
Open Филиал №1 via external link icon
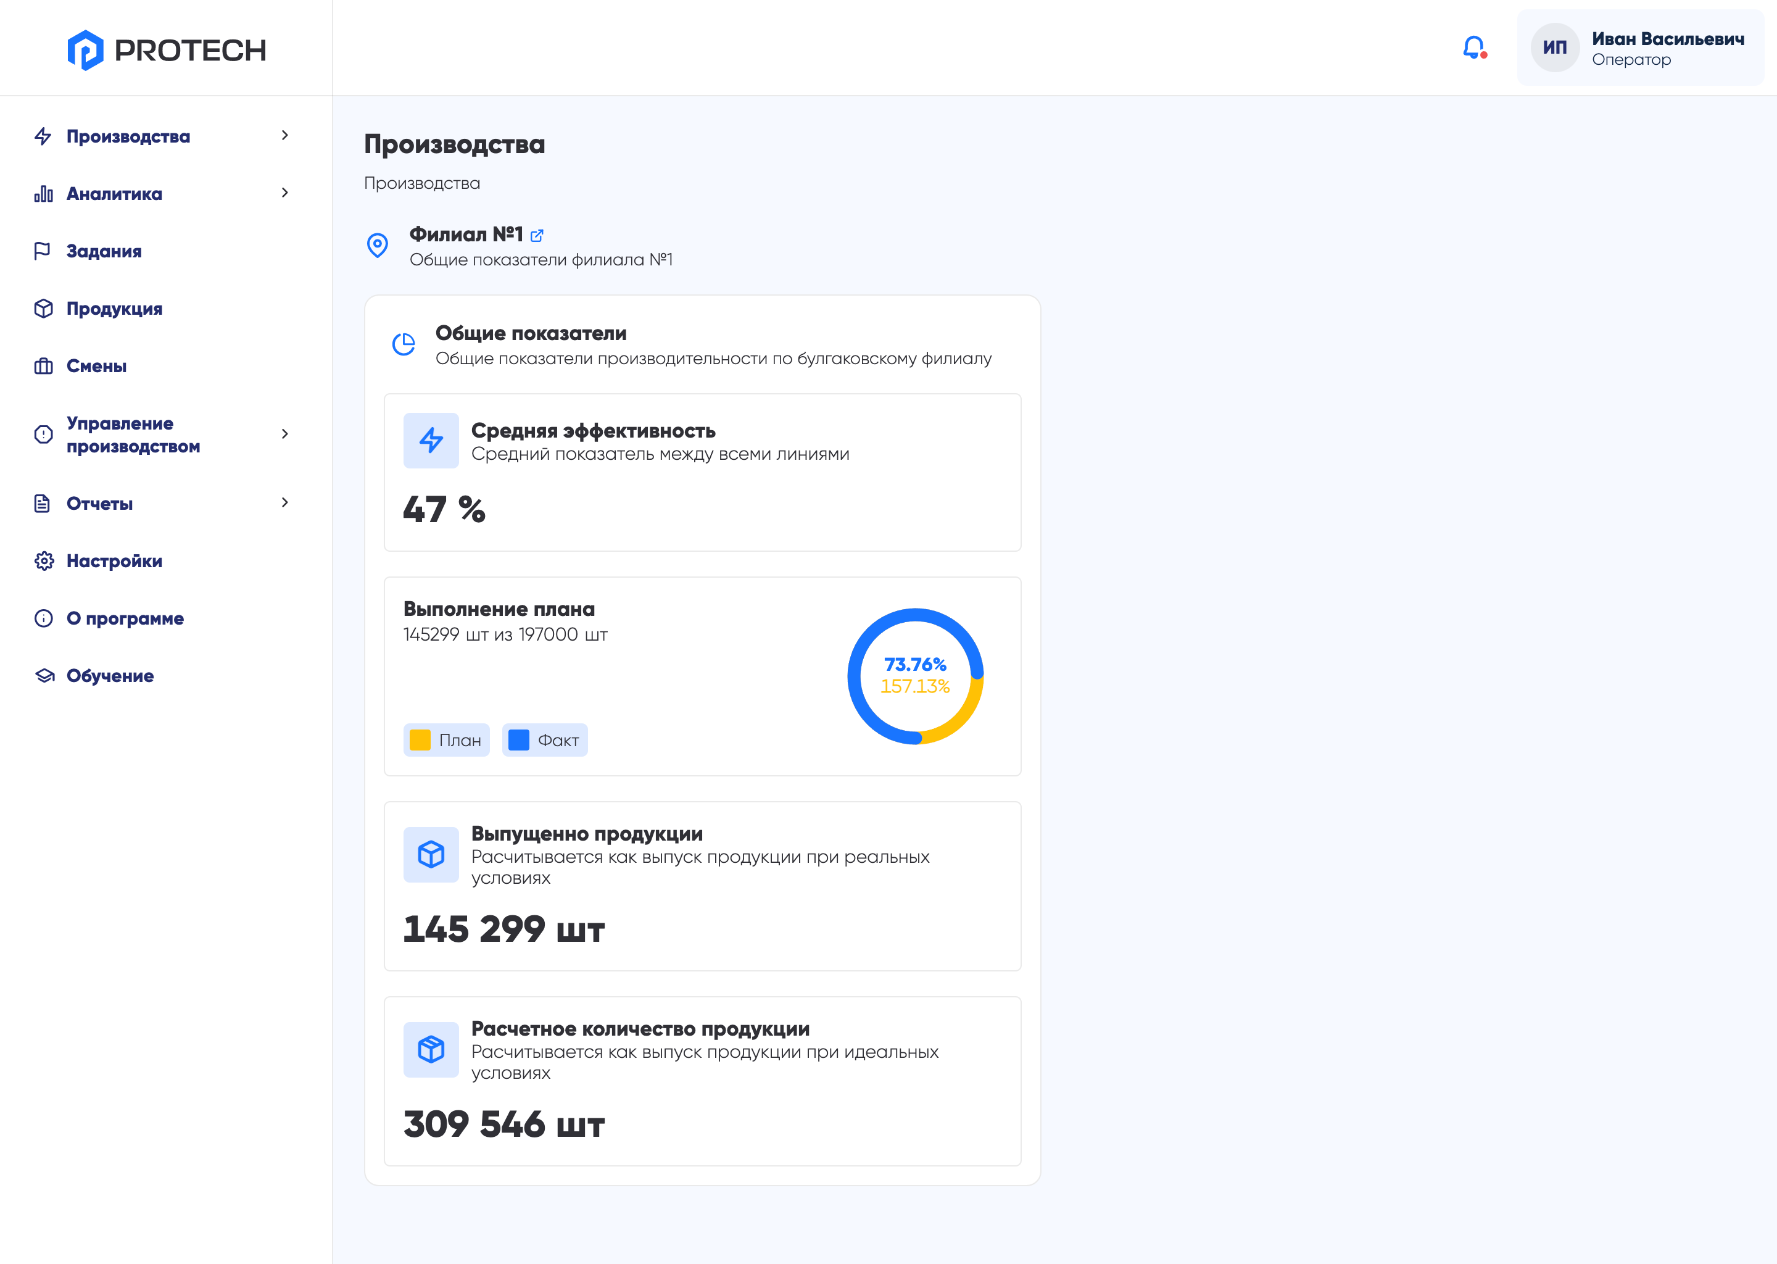[537, 235]
